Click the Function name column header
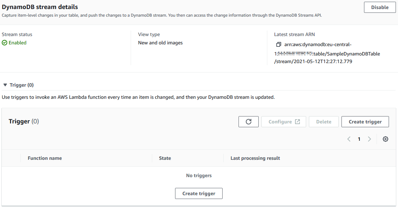This screenshot has width=398, height=208. 45,158
